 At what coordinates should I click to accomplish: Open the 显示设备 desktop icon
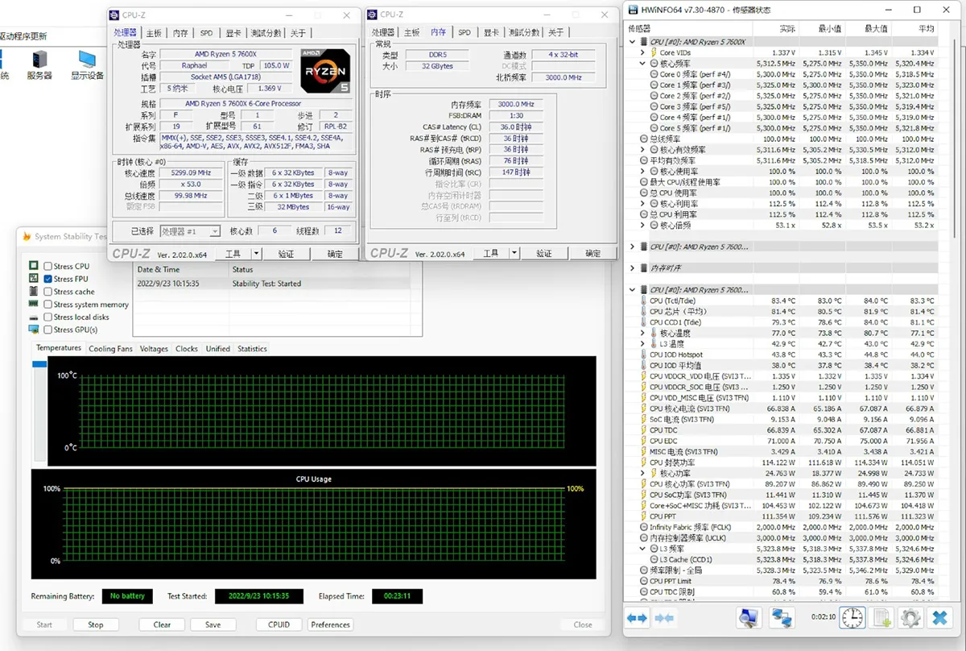click(87, 66)
